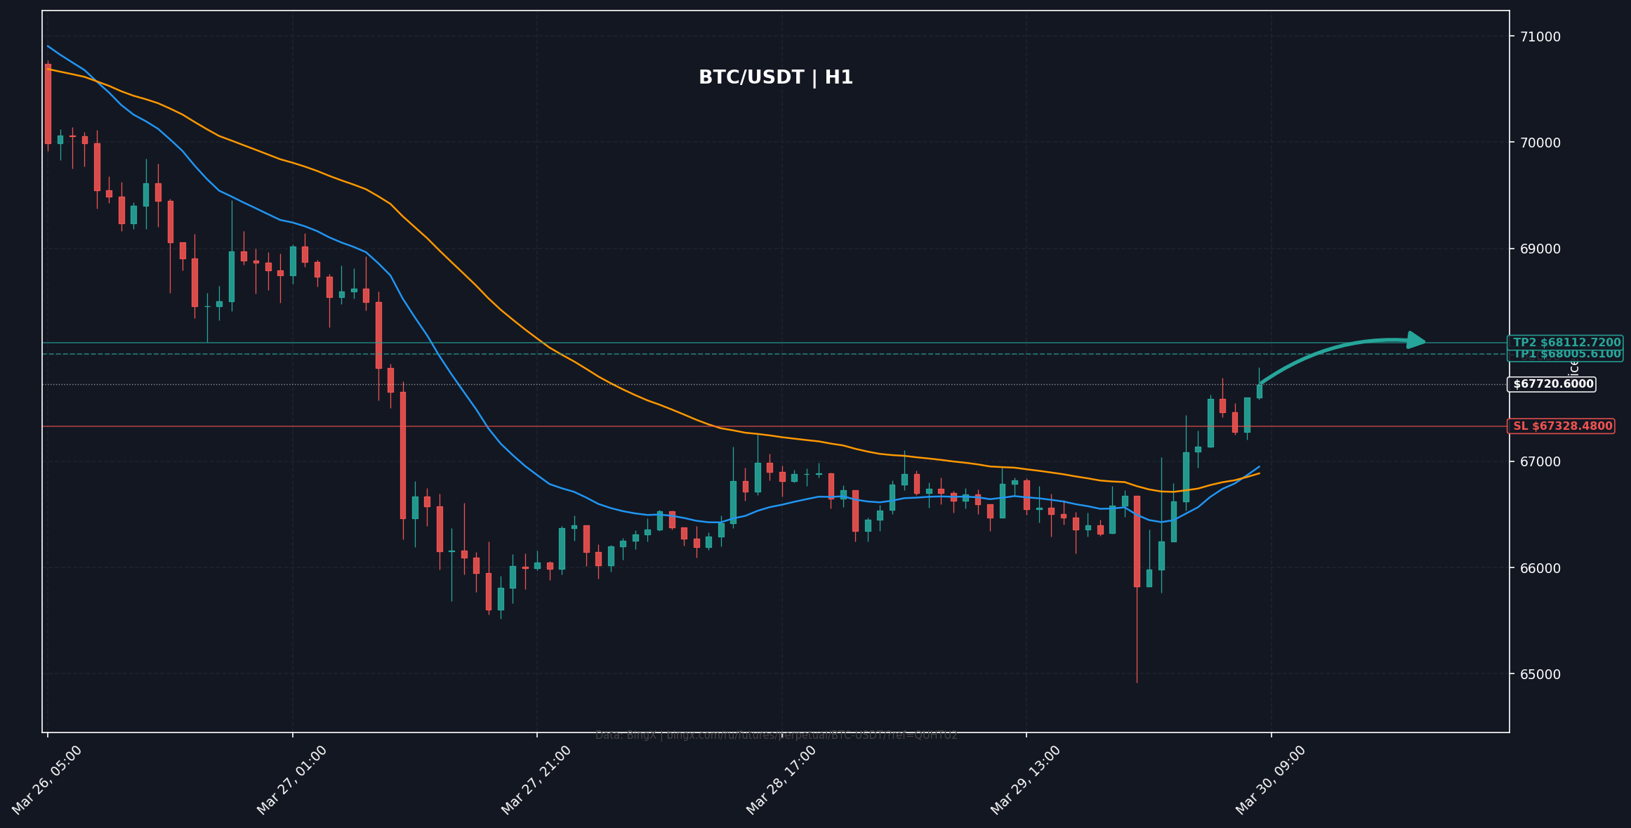
Task: Click the latest green candle near current price
Action: tap(1260, 391)
